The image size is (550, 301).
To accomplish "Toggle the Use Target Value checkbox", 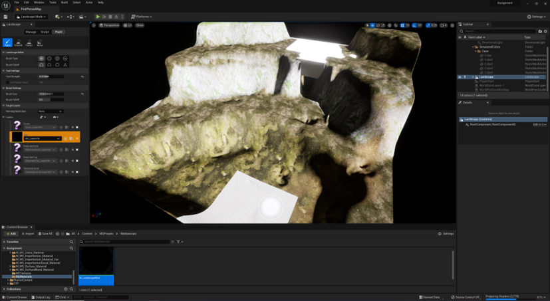I will click(9, 82).
